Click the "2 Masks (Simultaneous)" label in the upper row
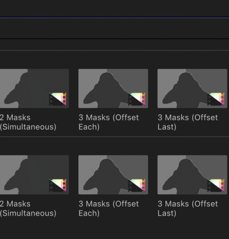229x239 pixels. coord(28,122)
